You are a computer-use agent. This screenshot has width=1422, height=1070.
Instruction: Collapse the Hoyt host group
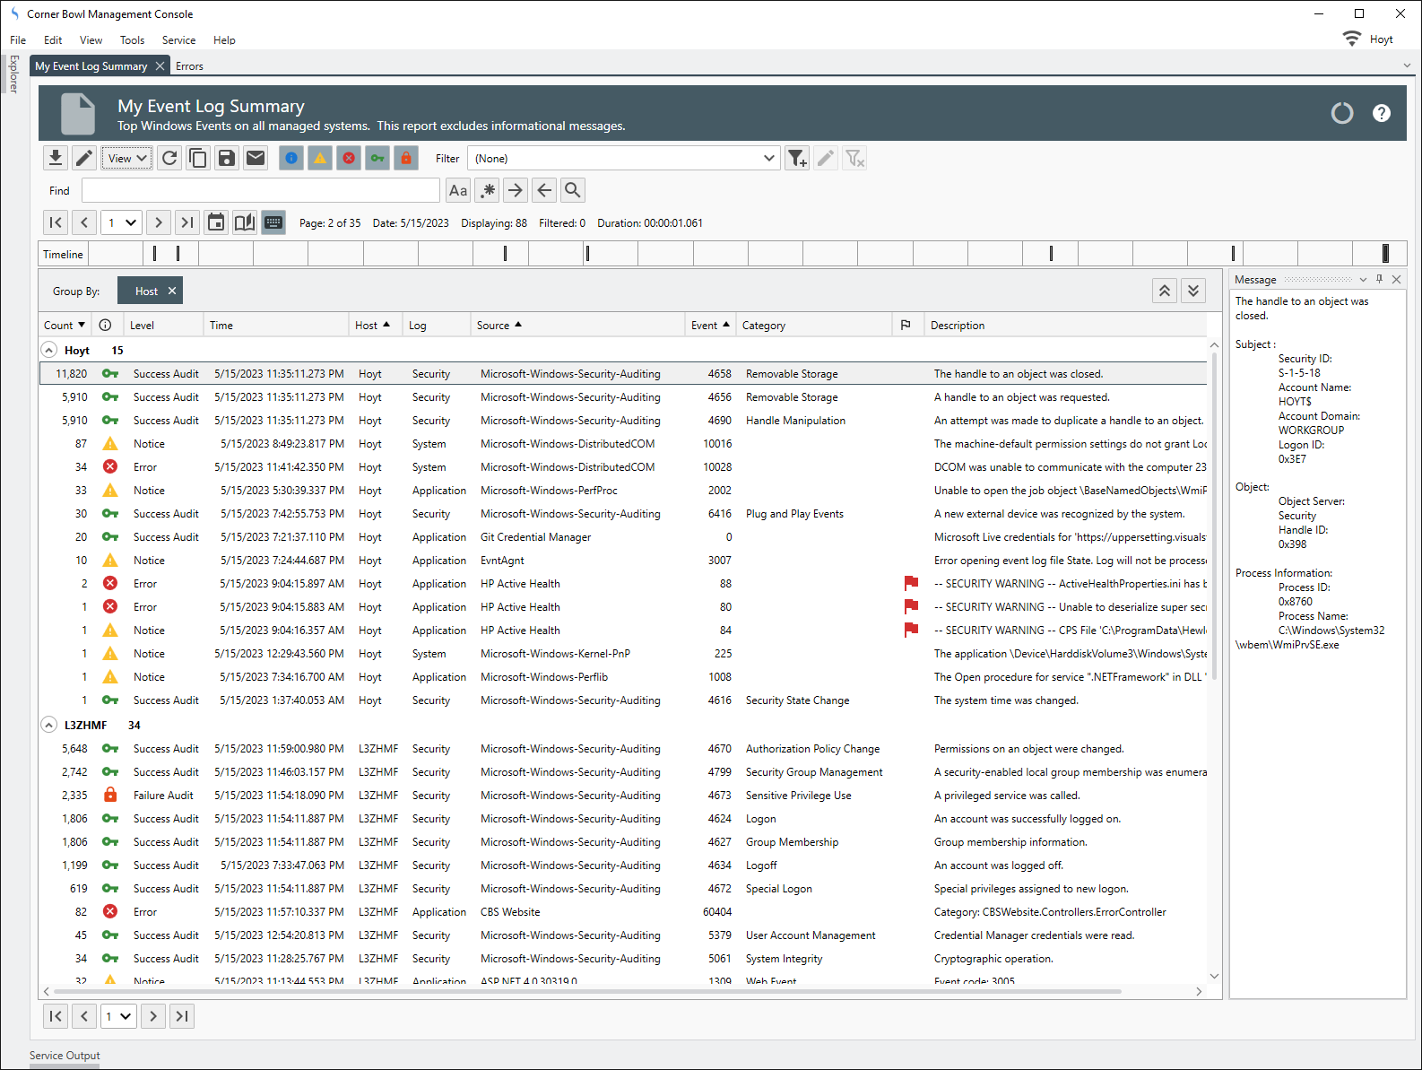click(49, 350)
